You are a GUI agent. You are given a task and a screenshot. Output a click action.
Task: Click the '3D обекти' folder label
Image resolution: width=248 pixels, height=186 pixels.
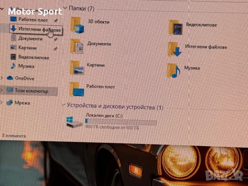pos(98,22)
